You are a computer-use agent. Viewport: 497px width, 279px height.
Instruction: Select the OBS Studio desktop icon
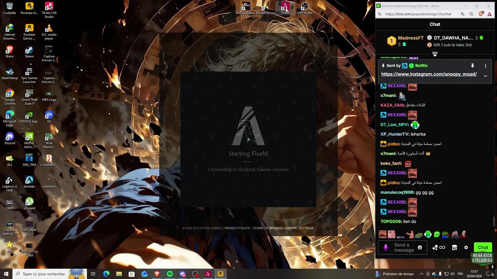click(305, 9)
